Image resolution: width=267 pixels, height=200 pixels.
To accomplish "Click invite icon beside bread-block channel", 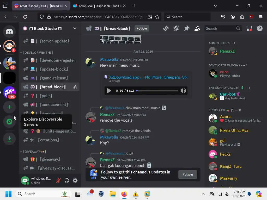I will 75,87.
